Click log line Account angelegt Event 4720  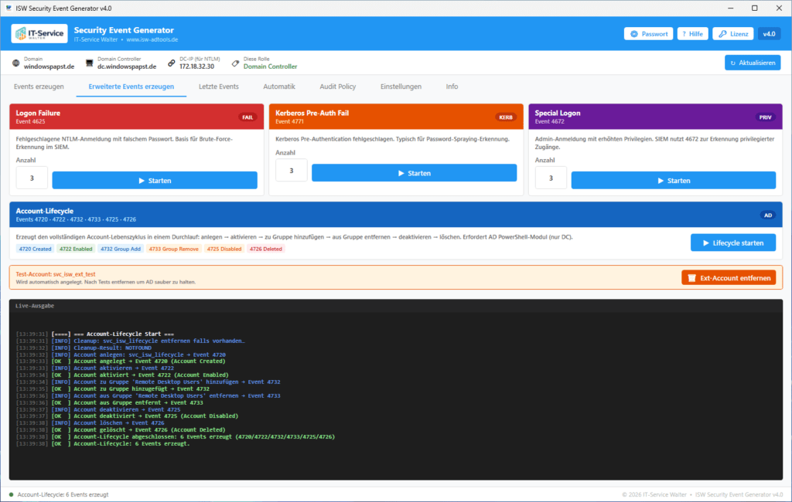121,361
